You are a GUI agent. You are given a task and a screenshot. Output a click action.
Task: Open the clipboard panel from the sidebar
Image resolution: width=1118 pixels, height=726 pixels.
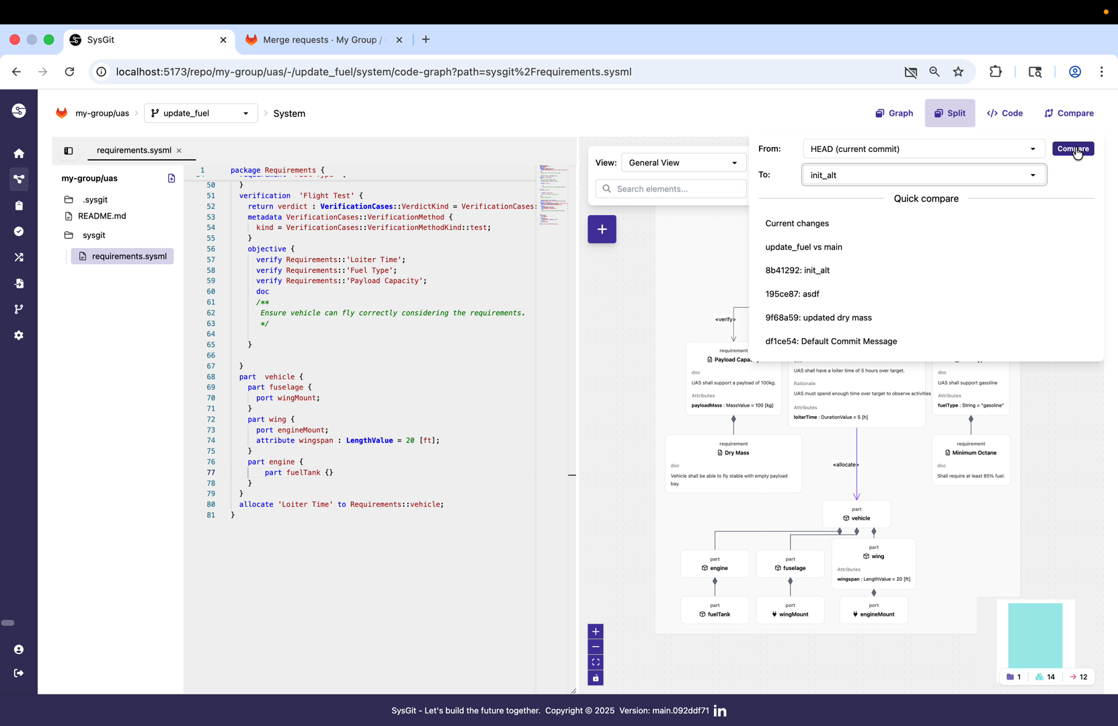pyautogui.click(x=19, y=205)
